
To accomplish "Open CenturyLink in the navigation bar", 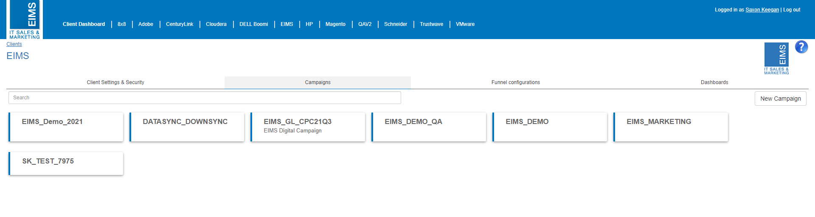I will (180, 24).
